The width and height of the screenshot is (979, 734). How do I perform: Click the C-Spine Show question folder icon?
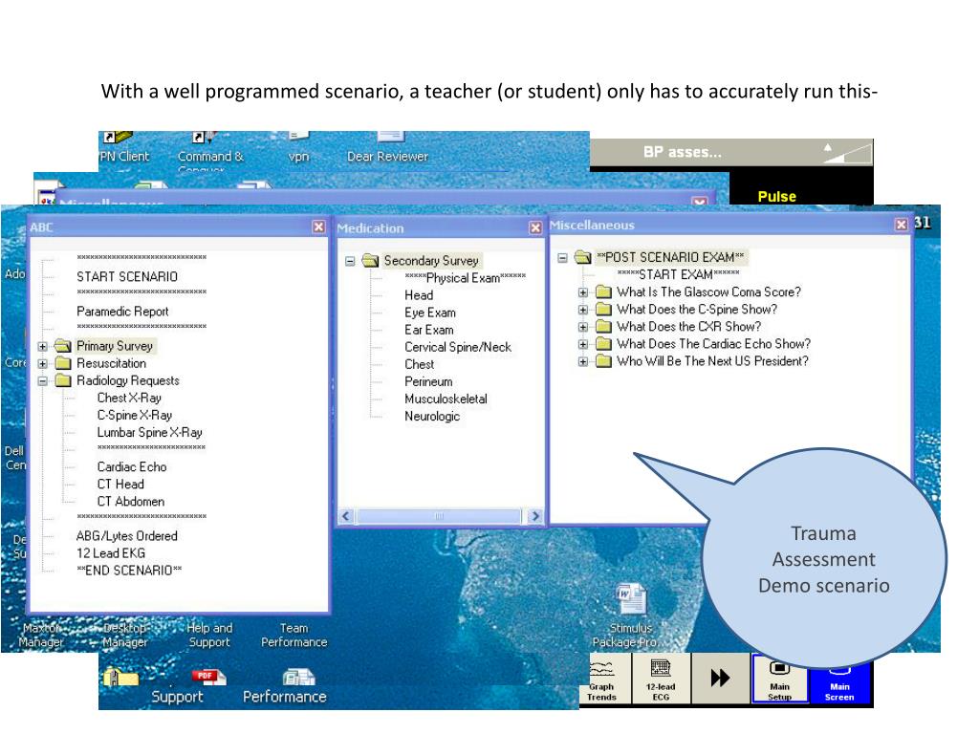(x=603, y=309)
